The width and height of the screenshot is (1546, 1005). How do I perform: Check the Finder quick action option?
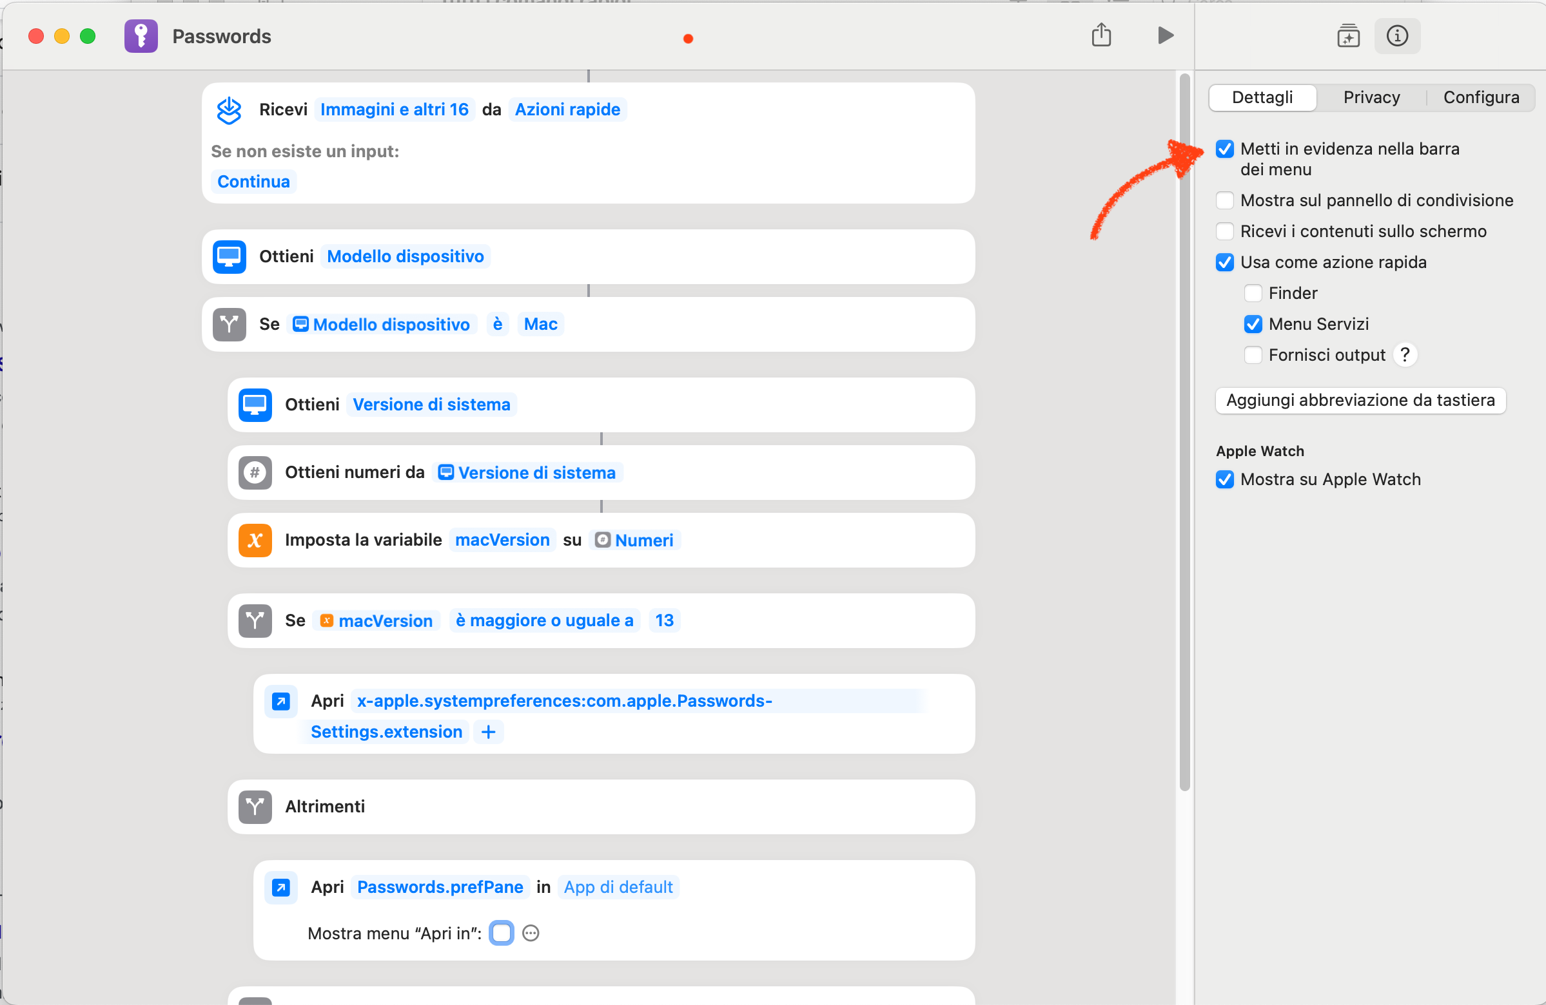(x=1253, y=294)
